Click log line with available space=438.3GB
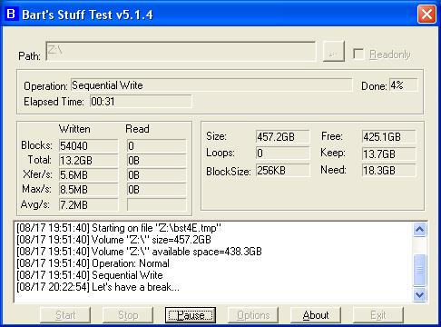This screenshot has width=441, height=327. (139, 252)
